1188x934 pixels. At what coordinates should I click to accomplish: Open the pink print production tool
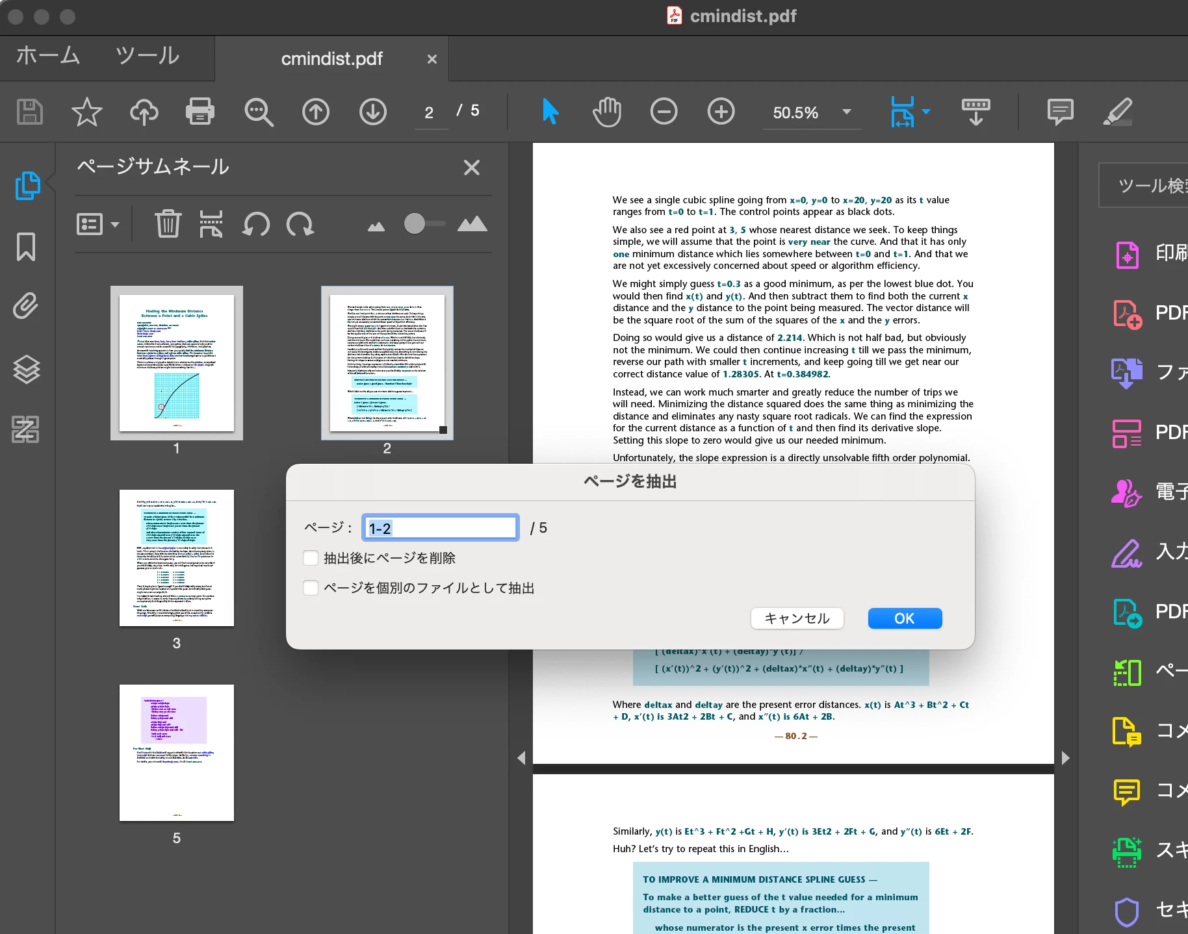coord(1128,254)
